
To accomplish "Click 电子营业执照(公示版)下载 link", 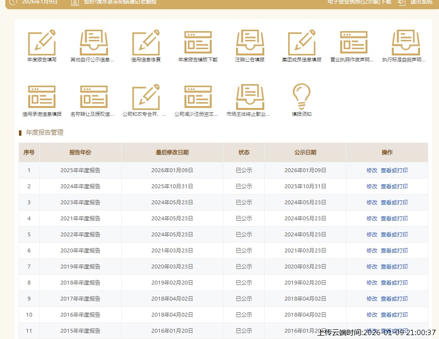I will (359, 2).
